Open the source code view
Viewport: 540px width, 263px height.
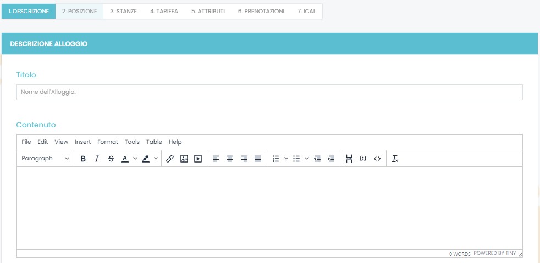coord(377,159)
